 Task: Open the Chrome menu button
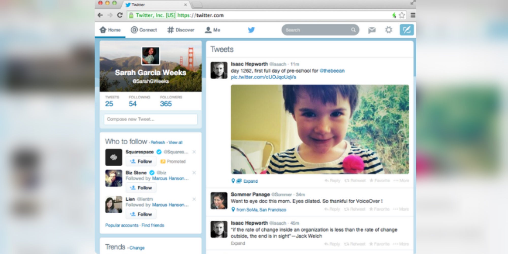point(413,15)
